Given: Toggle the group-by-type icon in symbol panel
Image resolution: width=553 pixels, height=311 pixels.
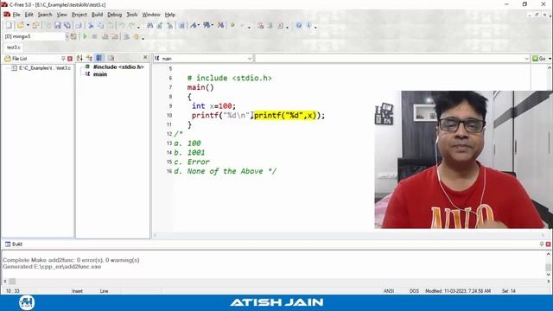Looking at the screenshot, I should (x=89, y=58).
